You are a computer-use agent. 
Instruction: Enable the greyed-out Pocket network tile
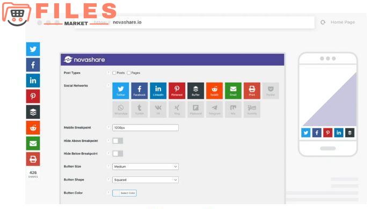271,91
